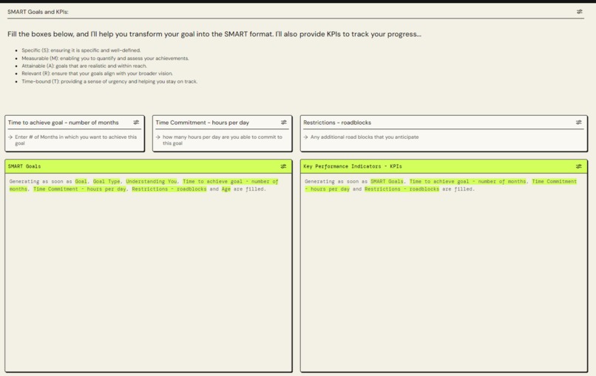Open settings icon on Restrictions - roadblocks card
Image resolution: width=596 pixels, height=376 pixels.
click(578, 123)
